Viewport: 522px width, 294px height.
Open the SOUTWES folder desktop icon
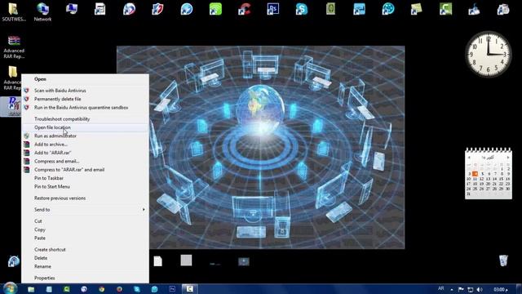point(13,12)
